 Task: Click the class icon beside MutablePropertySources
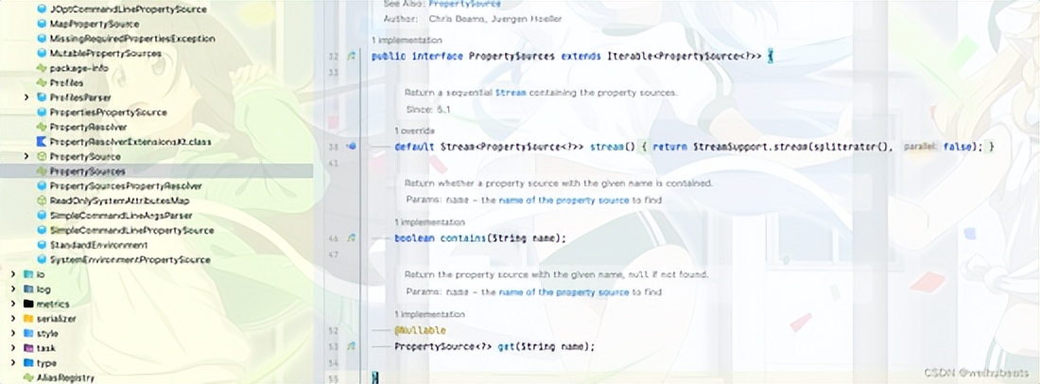pos(42,53)
